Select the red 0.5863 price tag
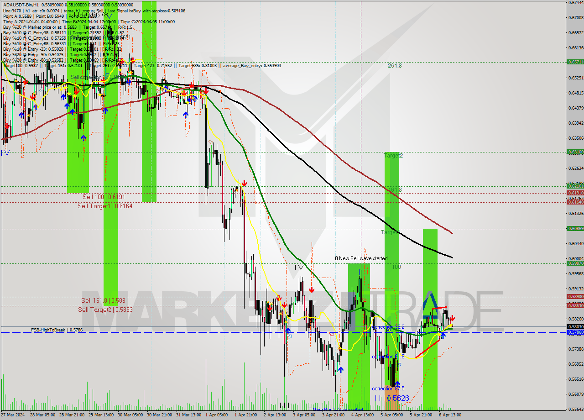 (x=574, y=305)
